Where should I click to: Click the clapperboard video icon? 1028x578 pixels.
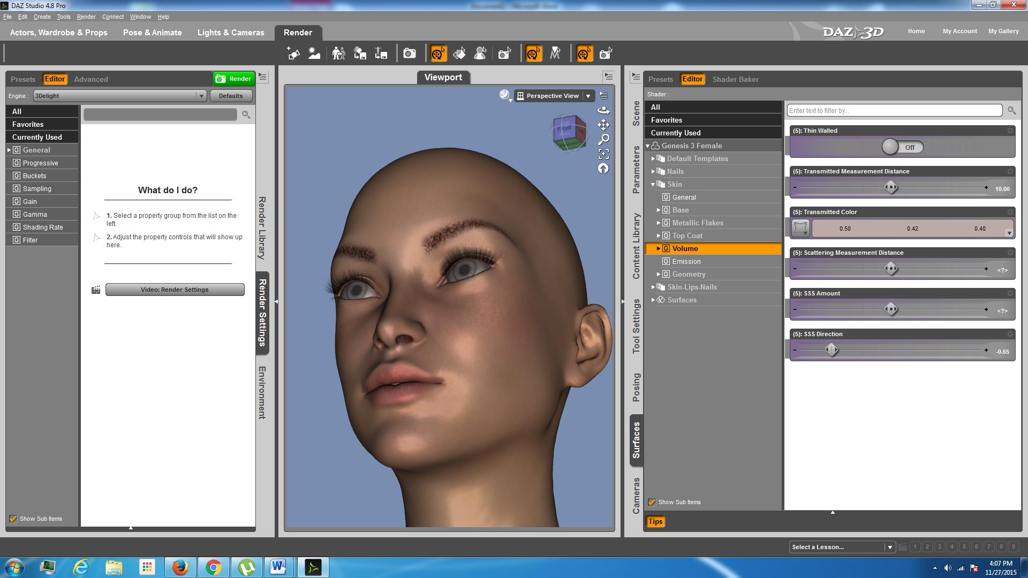click(x=96, y=290)
